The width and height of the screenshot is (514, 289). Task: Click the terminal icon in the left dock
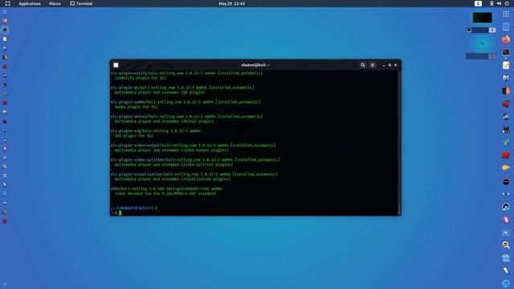5,30
